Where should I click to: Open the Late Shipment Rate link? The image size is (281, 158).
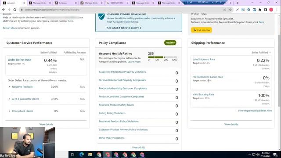click(204, 59)
